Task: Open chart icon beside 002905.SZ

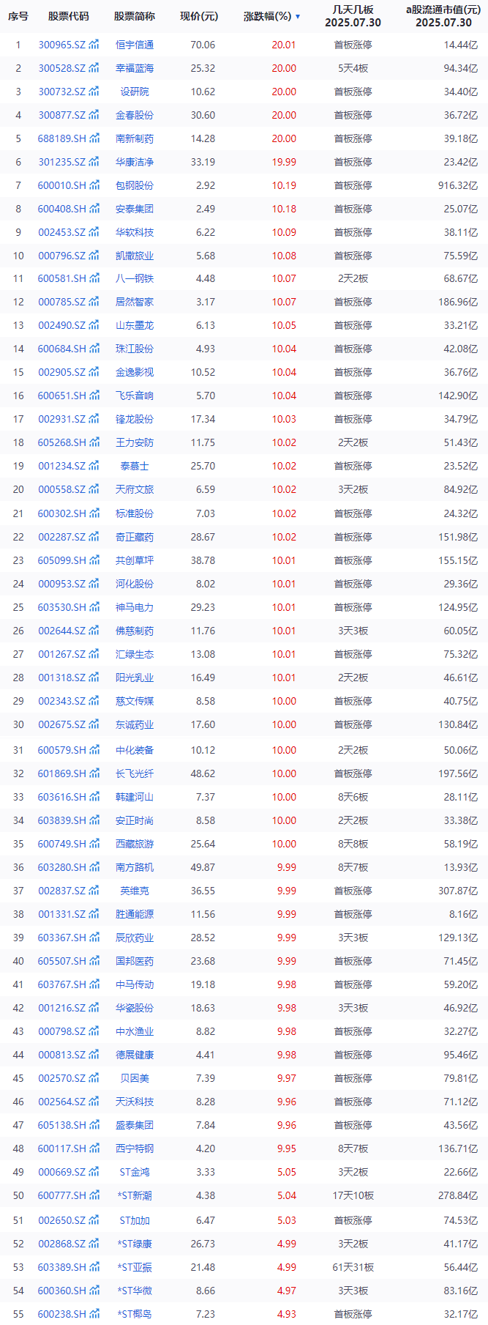Action: pos(94,372)
